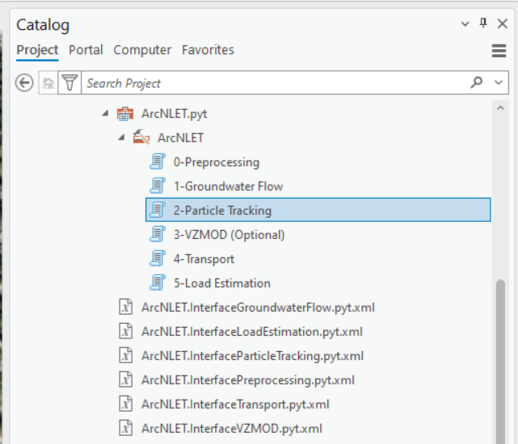Collapse the ArcNLET.pyt toolbox node
This screenshot has width=518, height=444.
click(105, 114)
